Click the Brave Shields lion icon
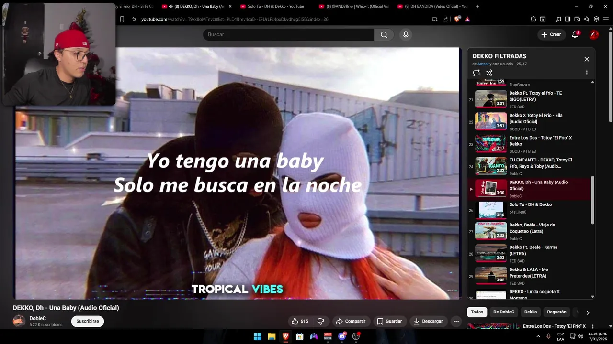Screen dimensions: 613x344 pyautogui.click(x=457, y=19)
